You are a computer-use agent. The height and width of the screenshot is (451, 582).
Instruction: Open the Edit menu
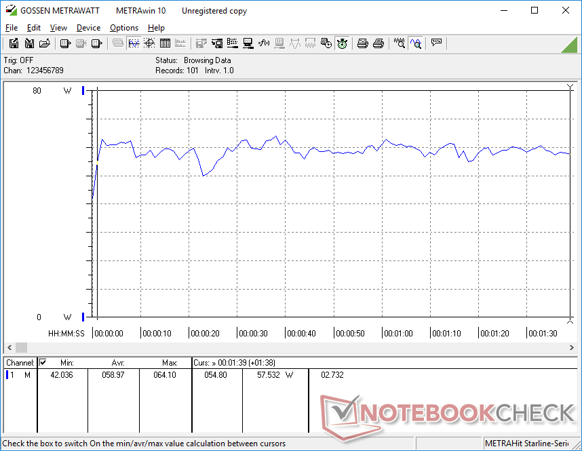(x=34, y=28)
